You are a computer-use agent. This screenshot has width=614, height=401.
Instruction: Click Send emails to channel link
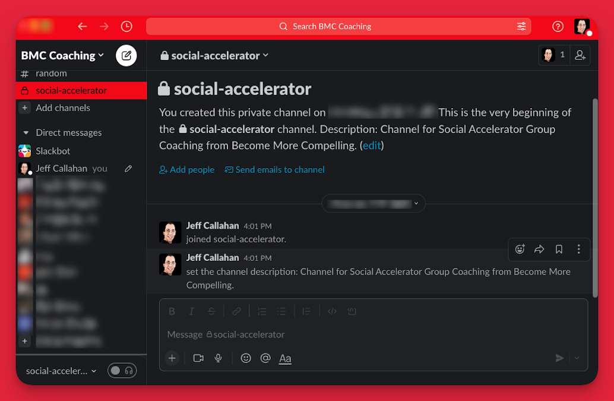pyautogui.click(x=274, y=169)
